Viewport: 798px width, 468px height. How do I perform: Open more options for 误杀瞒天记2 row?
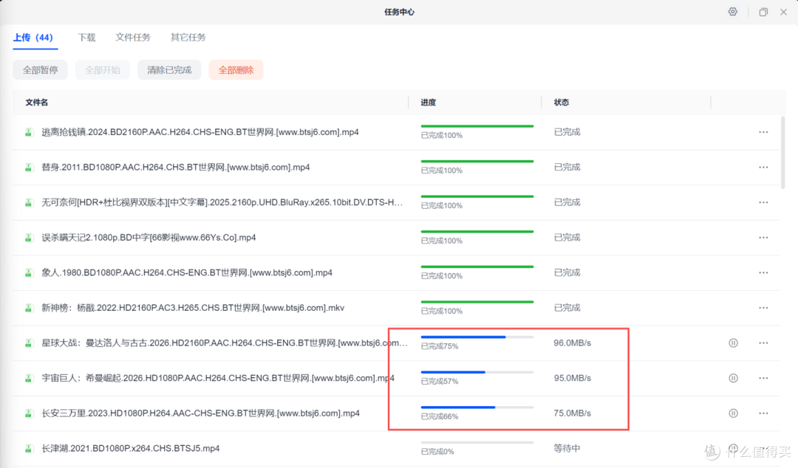click(763, 238)
